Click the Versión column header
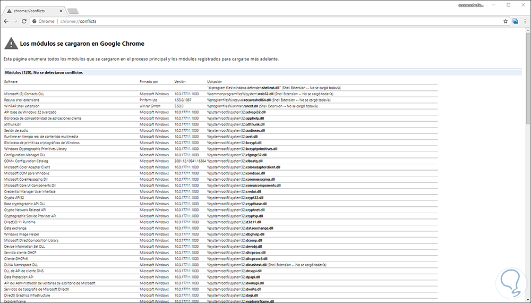Image resolution: width=531 pixels, height=303 pixels. (180, 81)
